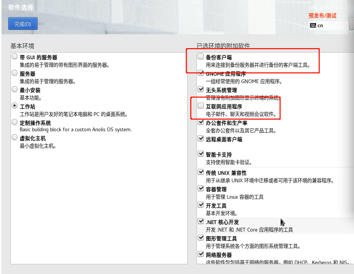Uncheck 图形管理工具 add-on
Screen dimensions: 354x274
point(201,238)
